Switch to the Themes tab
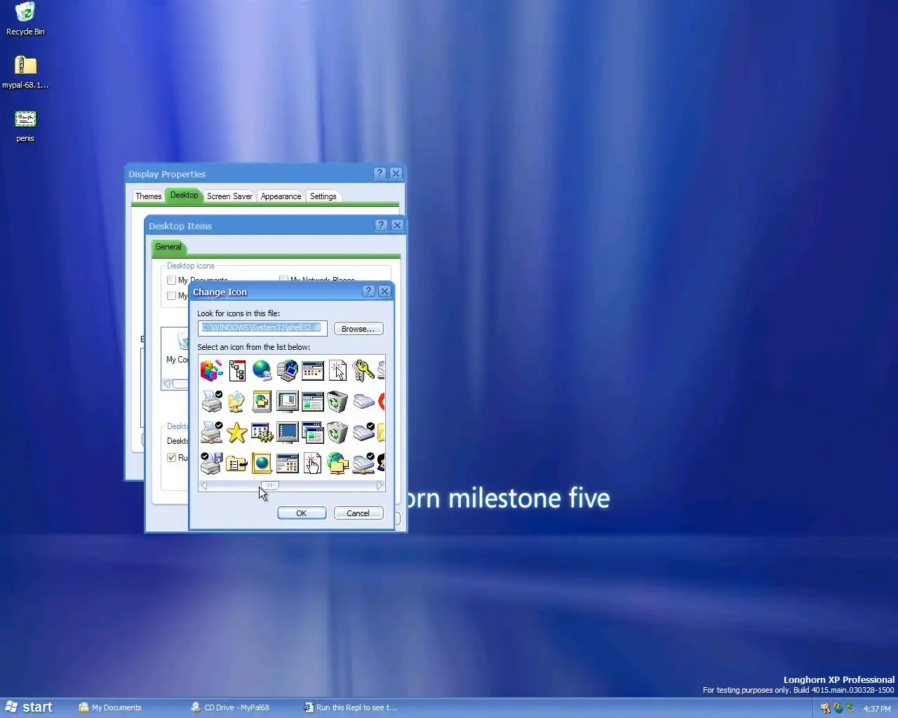The height and width of the screenshot is (718, 898). (148, 196)
